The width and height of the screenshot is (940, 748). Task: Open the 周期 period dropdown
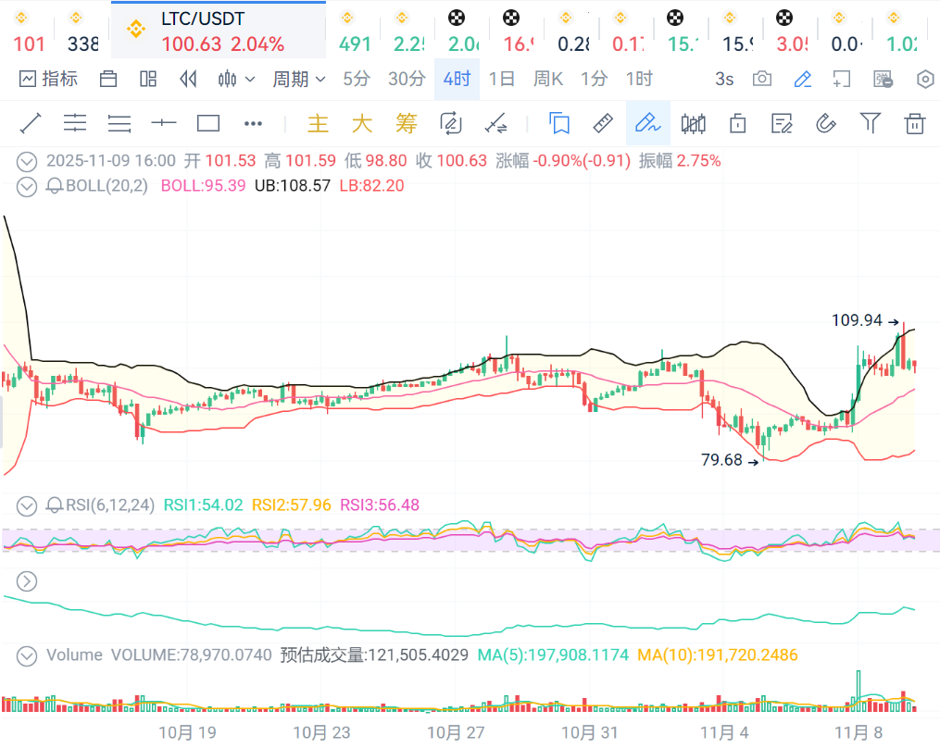click(x=298, y=80)
